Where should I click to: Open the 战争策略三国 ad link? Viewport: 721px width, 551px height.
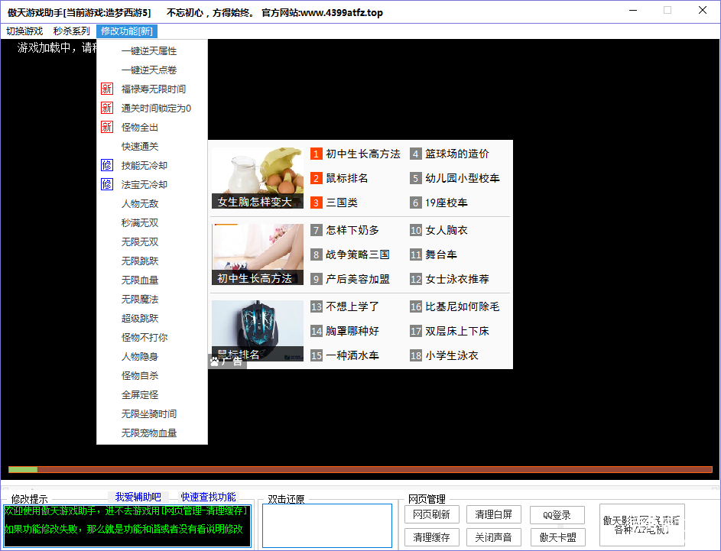coord(358,254)
